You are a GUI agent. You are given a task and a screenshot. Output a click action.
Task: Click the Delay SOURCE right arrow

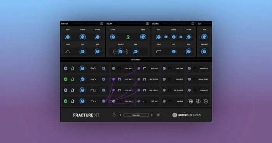(x=127, y=52)
